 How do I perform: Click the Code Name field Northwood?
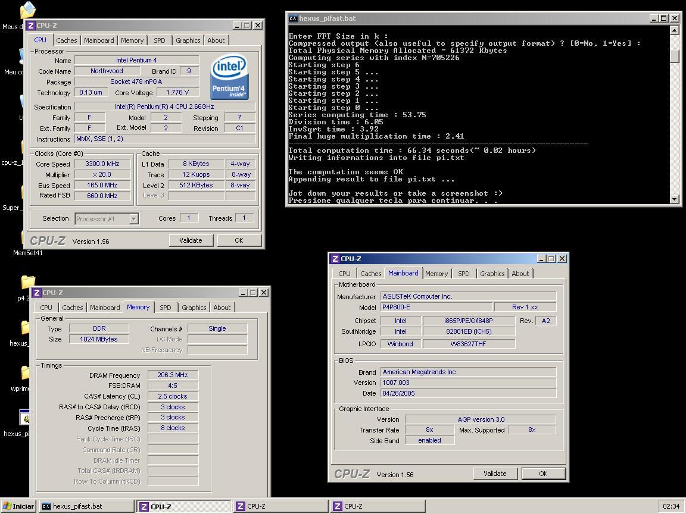(x=107, y=71)
